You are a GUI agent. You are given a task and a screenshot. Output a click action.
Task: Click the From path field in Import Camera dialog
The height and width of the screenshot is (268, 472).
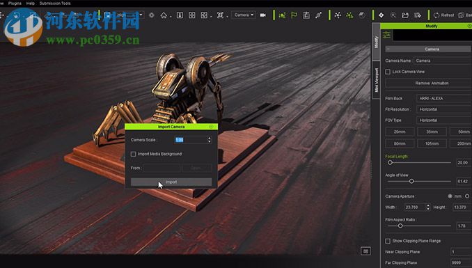(x=162, y=168)
